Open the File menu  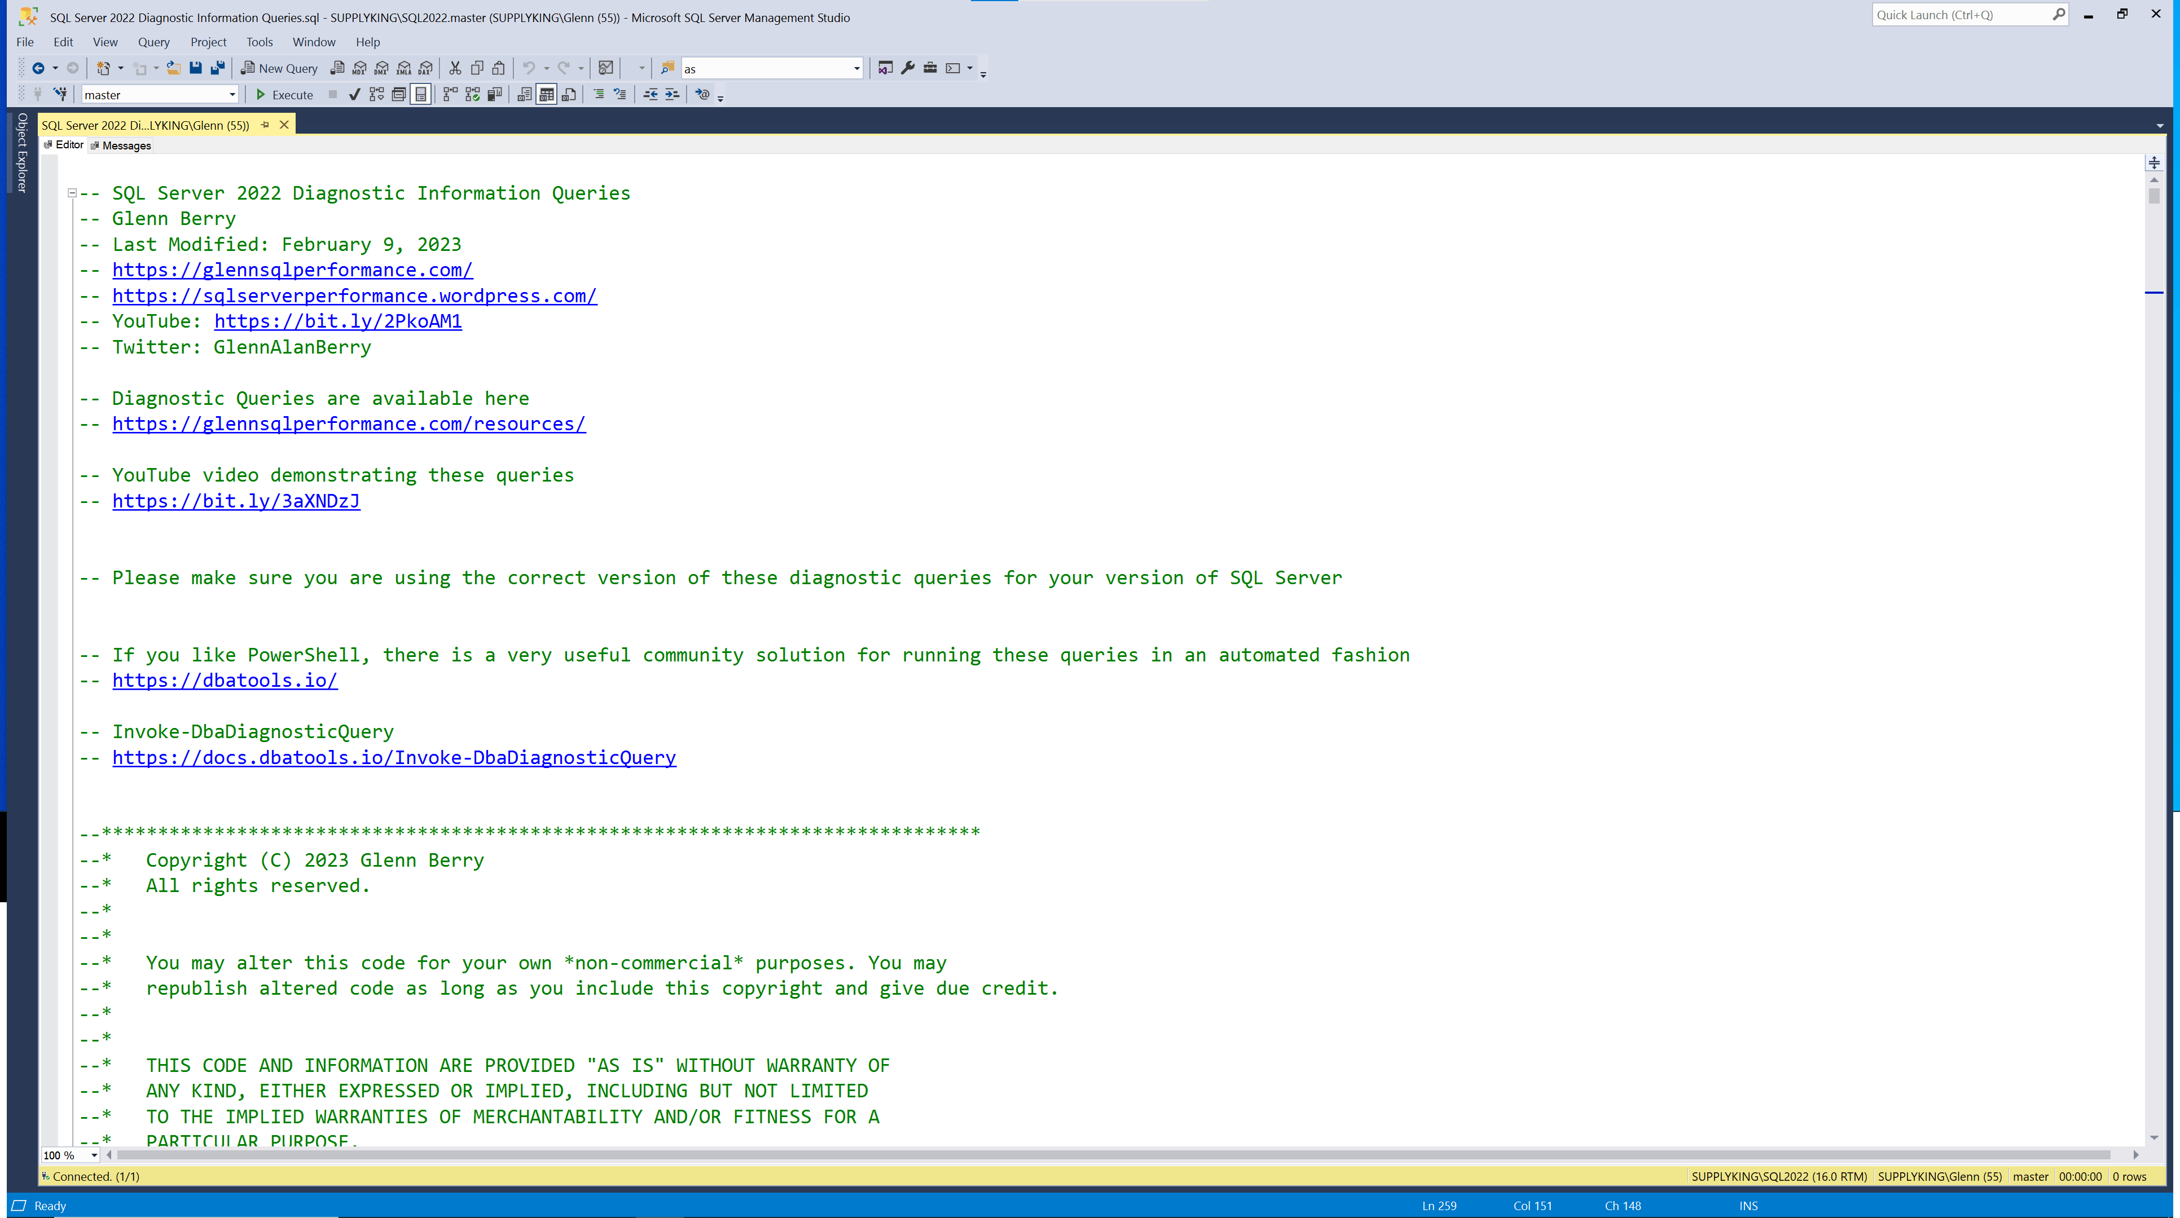pyautogui.click(x=25, y=42)
